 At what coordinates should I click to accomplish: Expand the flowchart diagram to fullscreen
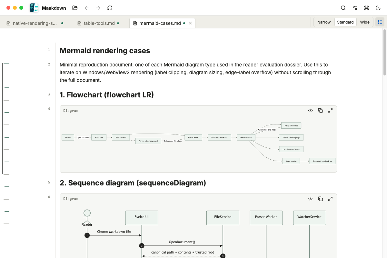point(330,110)
